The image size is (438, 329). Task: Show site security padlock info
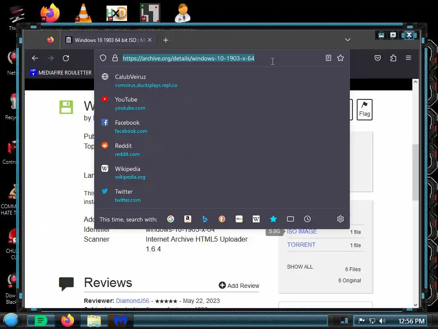115,58
